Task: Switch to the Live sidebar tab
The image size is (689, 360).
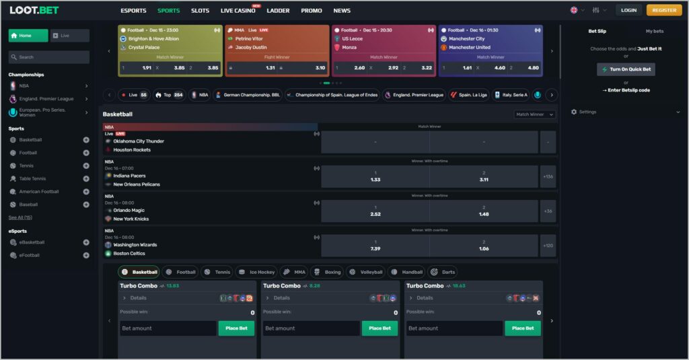Action: 70,36
